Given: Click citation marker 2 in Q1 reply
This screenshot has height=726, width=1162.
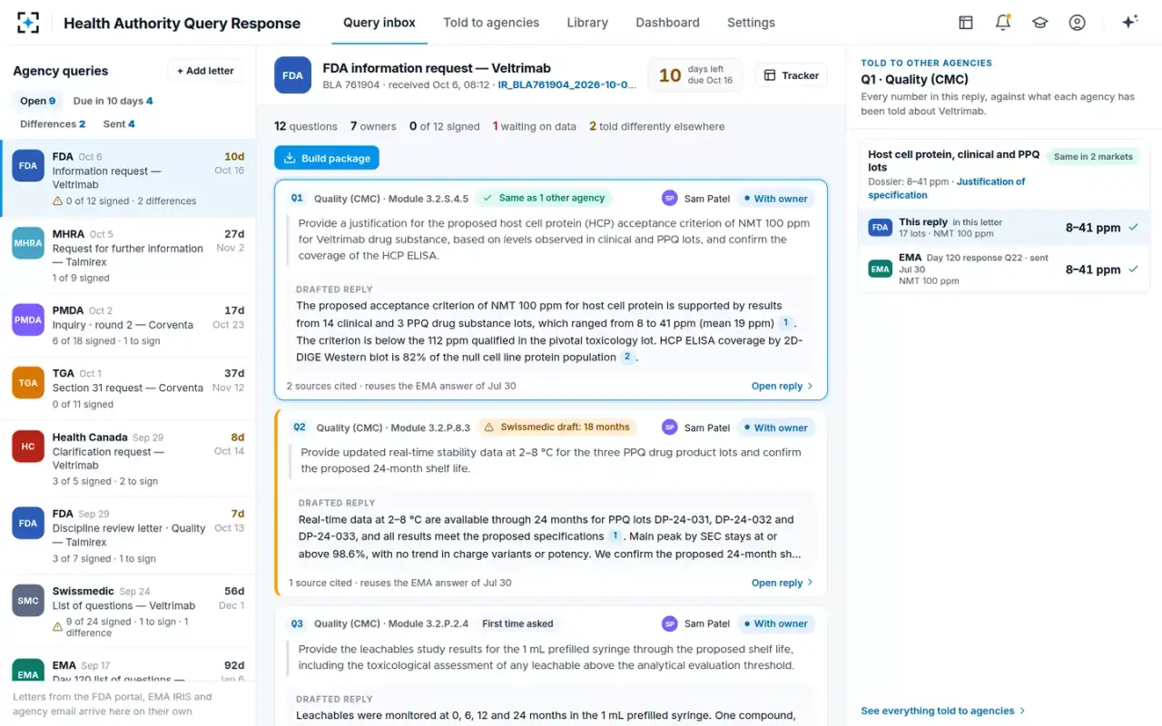Looking at the screenshot, I should (x=627, y=358).
